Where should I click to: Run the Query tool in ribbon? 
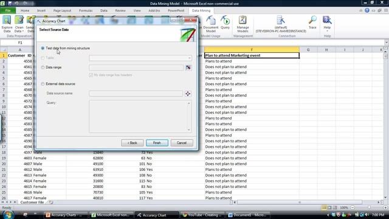click(225, 23)
